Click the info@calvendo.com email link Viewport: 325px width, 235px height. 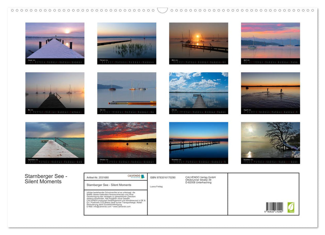point(100,206)
